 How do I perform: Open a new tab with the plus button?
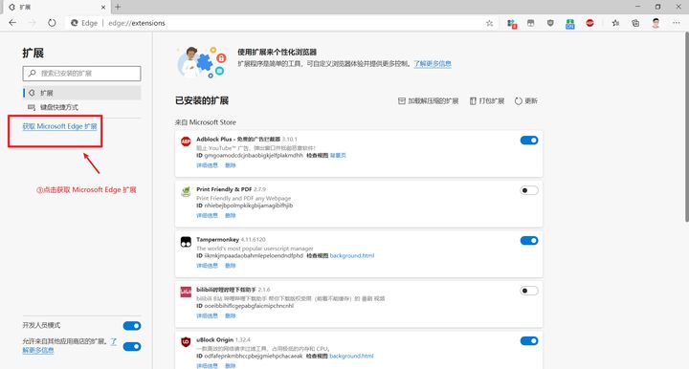point(118,7)
